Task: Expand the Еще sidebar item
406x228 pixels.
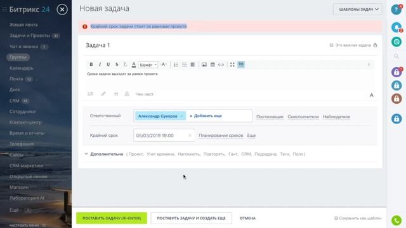Action: point(14,210)
